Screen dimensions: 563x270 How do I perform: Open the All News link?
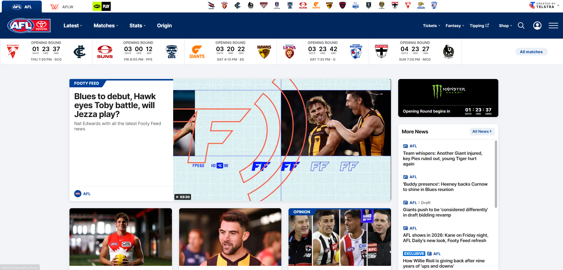point(482,132)
